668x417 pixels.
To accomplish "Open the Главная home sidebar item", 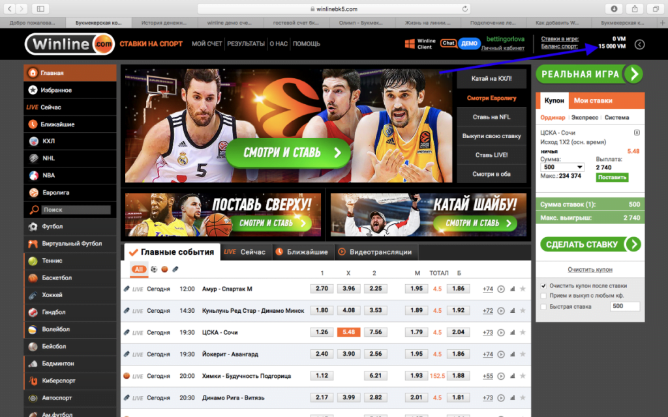I will 70,73.
